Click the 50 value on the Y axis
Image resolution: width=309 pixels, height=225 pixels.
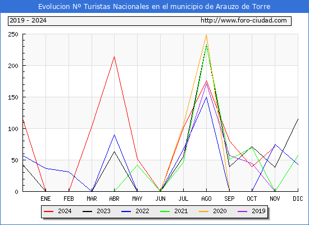(x=15, y=160)
